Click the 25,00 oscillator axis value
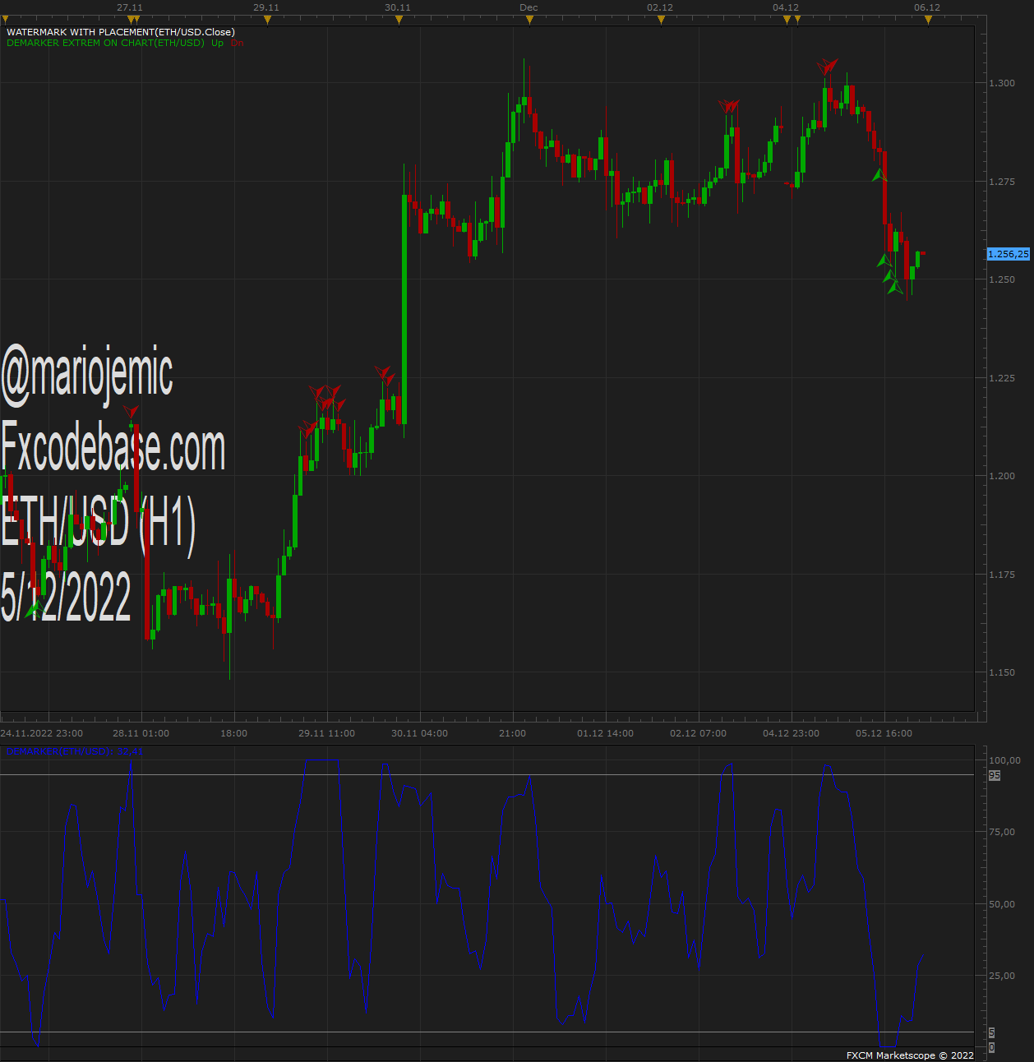 click(1002, 976)
